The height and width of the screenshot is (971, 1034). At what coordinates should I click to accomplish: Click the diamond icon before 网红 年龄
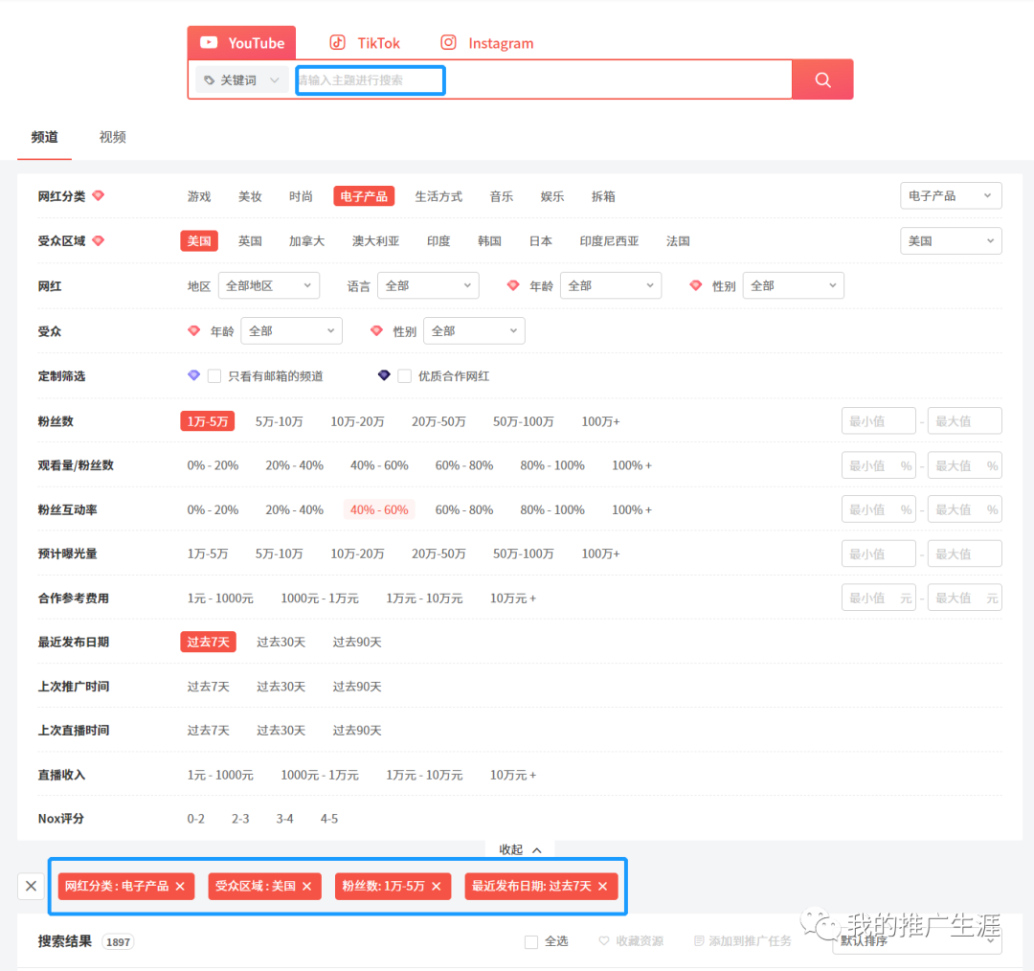513,285
